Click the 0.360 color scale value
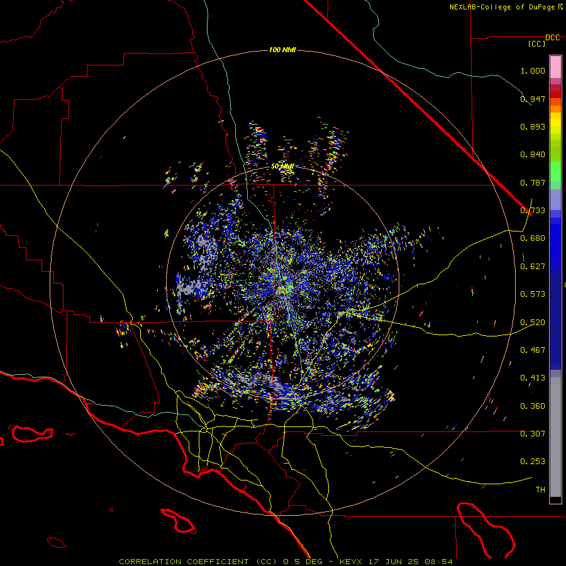Image resolution: width=566 pixels, height=566 pixels. click(533, 406)
